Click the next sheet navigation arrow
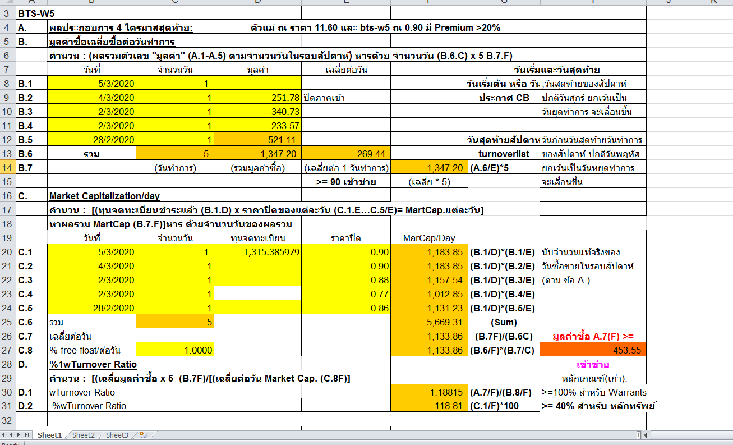 19,435
